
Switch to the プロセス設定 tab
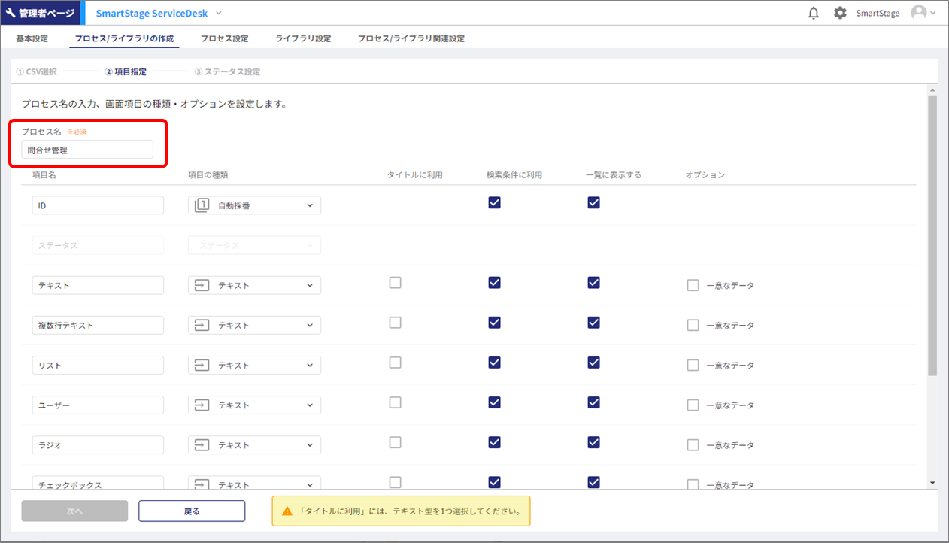pyautogui.click(x=224, y=38)
